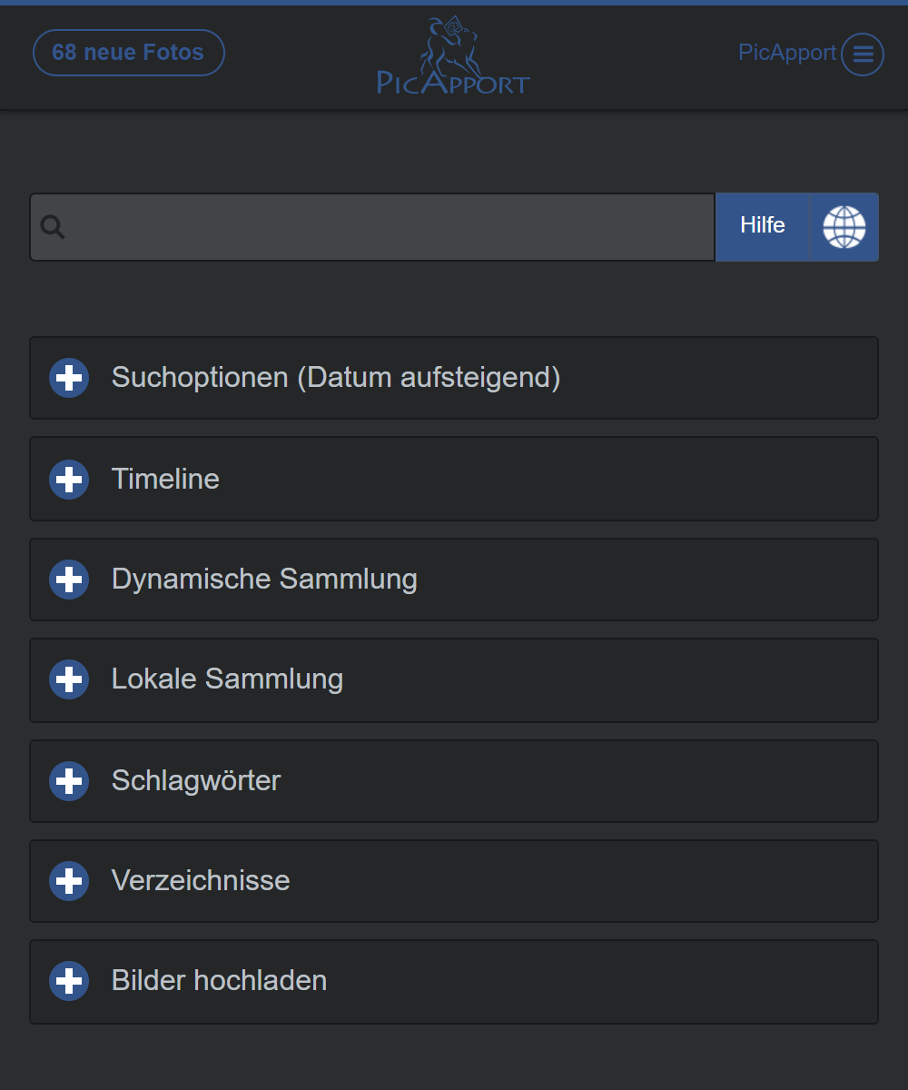Open the hamburger menu icon
Screen dimensions: 908x1090
862,54
